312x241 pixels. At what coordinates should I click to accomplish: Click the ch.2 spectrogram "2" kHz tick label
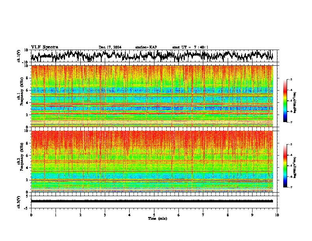tap(27, 180)
